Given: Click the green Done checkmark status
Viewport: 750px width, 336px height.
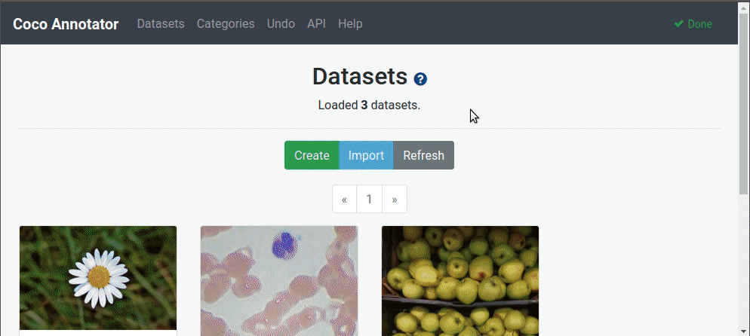Looking at the screenshot, I should pyautogui.click(x=693, y=24).
